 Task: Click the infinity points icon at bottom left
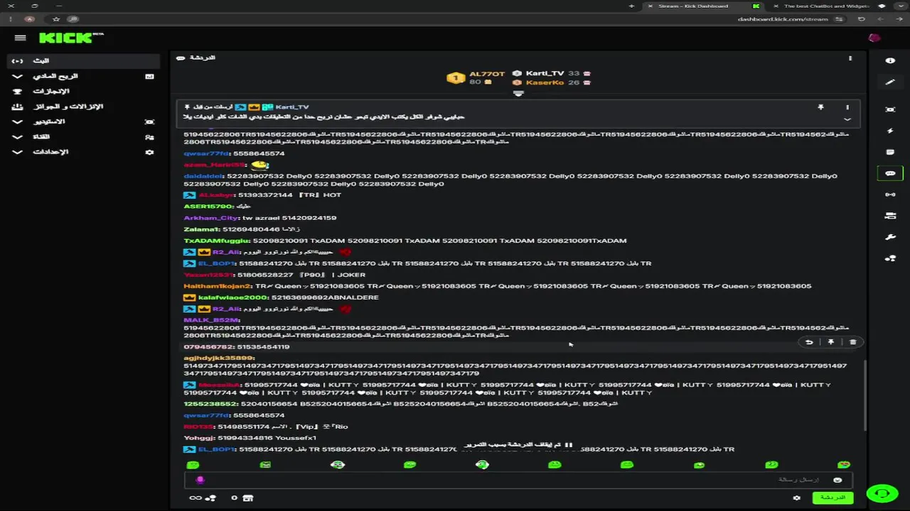pos(195,498)
